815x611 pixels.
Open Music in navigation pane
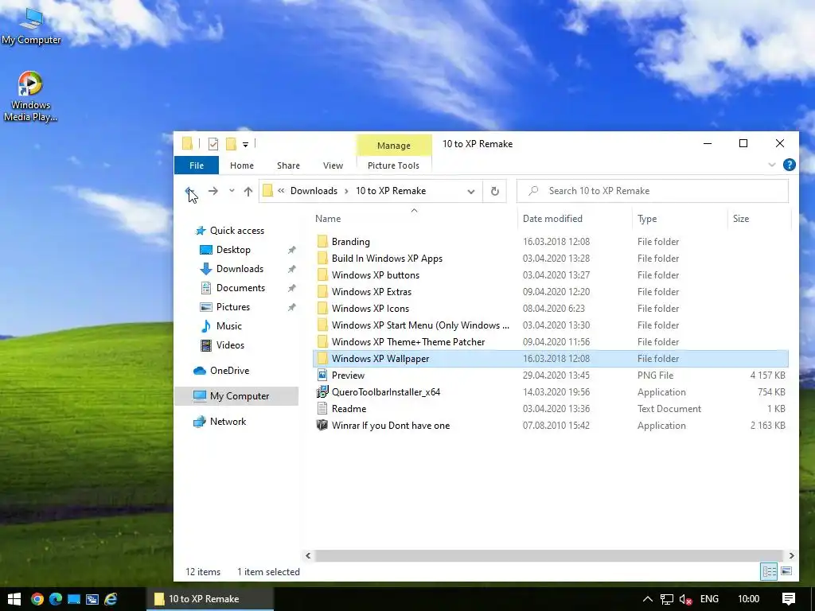click(228, 326)
